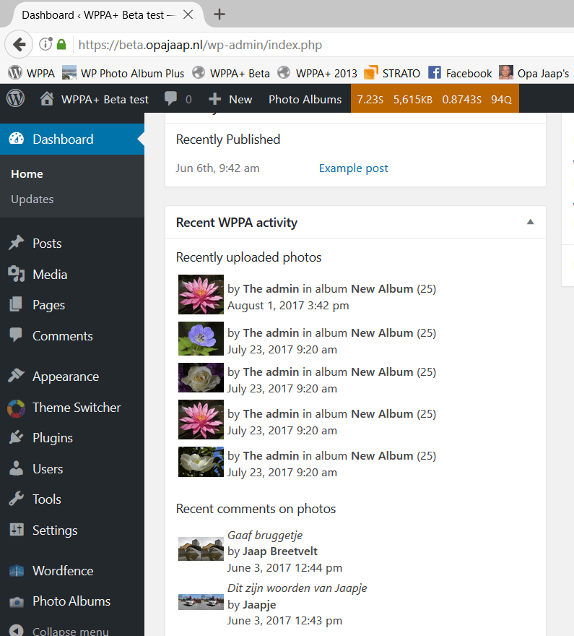The height and width of the screenshot is (636, 574).
Task: Click the Jun 6th, 9:42 am date
Action: [x=217, y=168]
